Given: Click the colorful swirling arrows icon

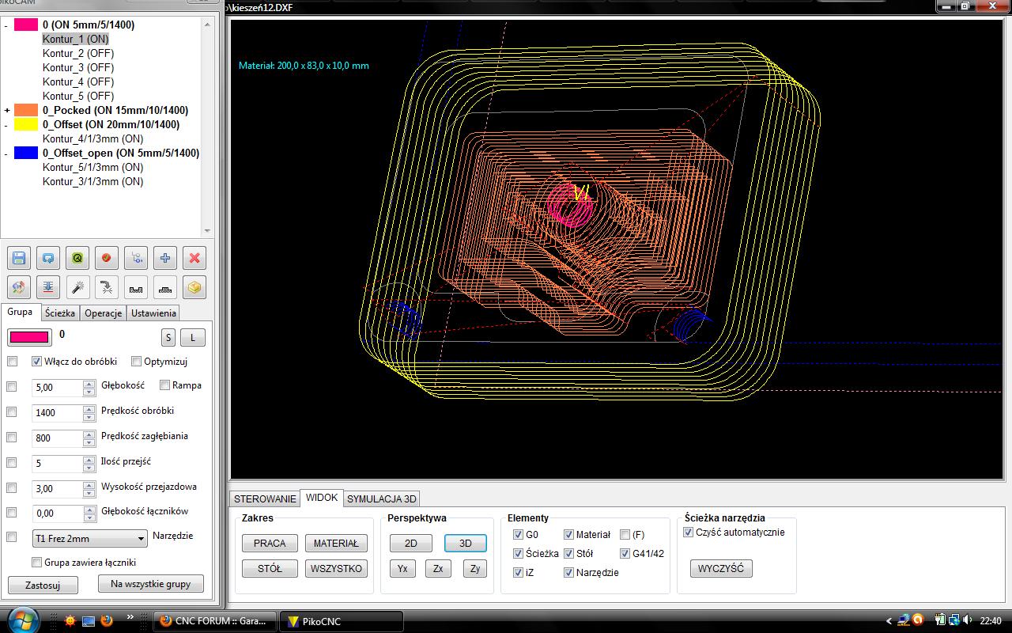Looking at the screenshot, I should tap(19, 287).
